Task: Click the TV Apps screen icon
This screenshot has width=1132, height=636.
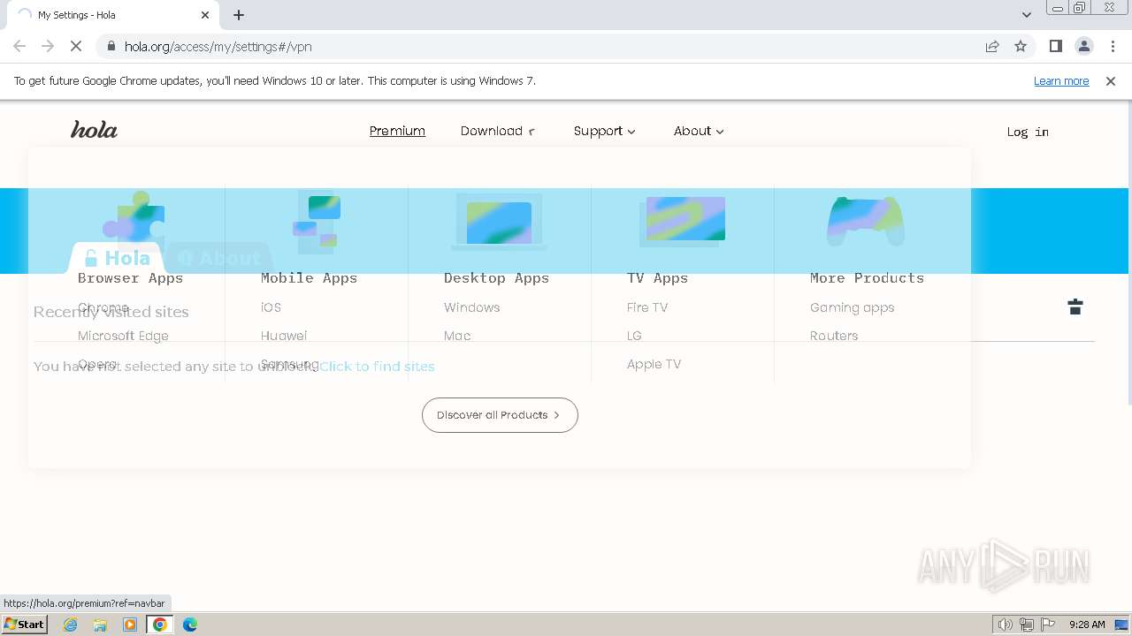Action: 682,220
